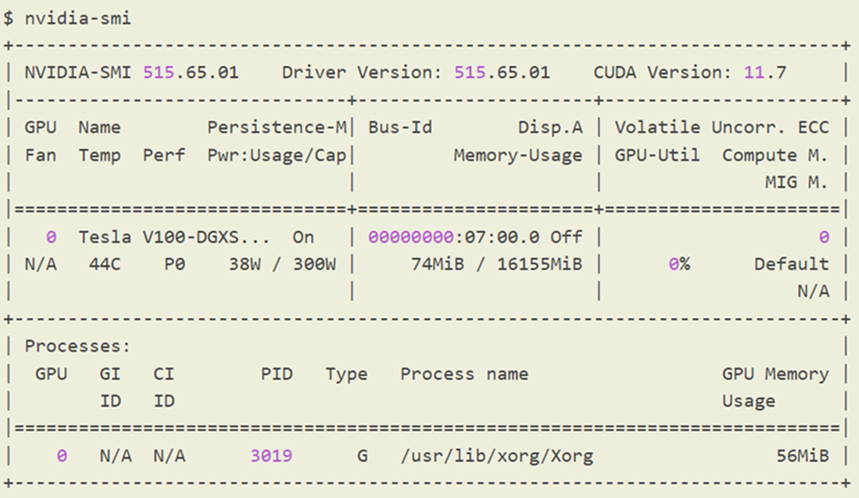Click the Persistence-M column header

coord(277,127)
